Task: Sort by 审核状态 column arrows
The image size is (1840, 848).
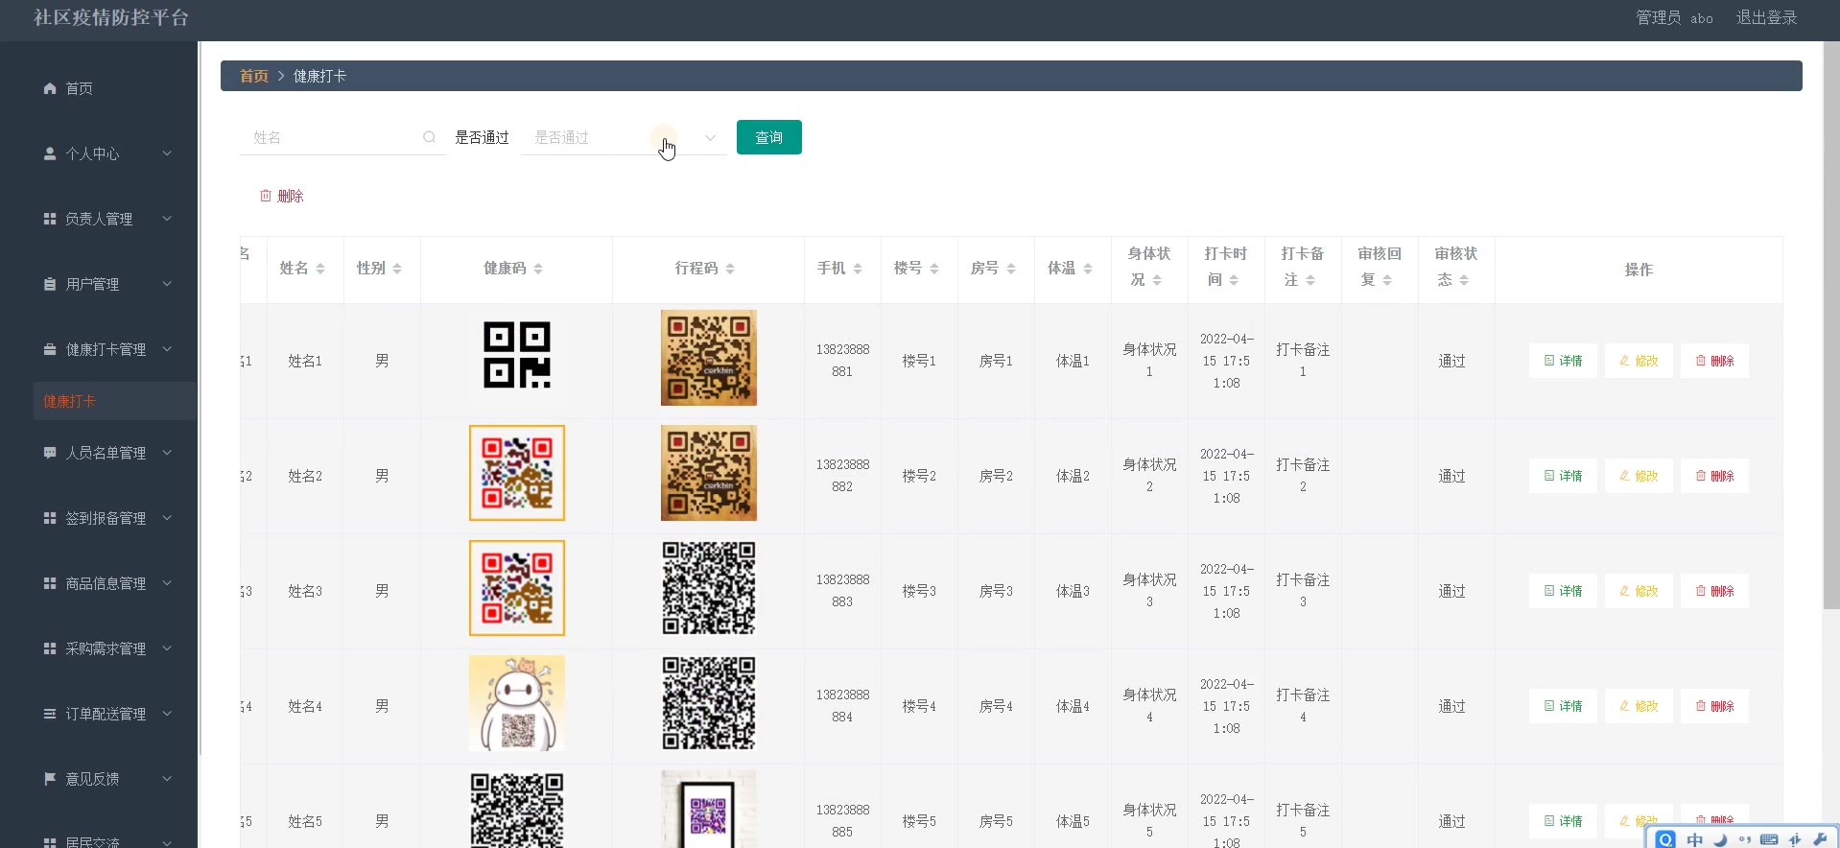Action: tap(1464, 280)
